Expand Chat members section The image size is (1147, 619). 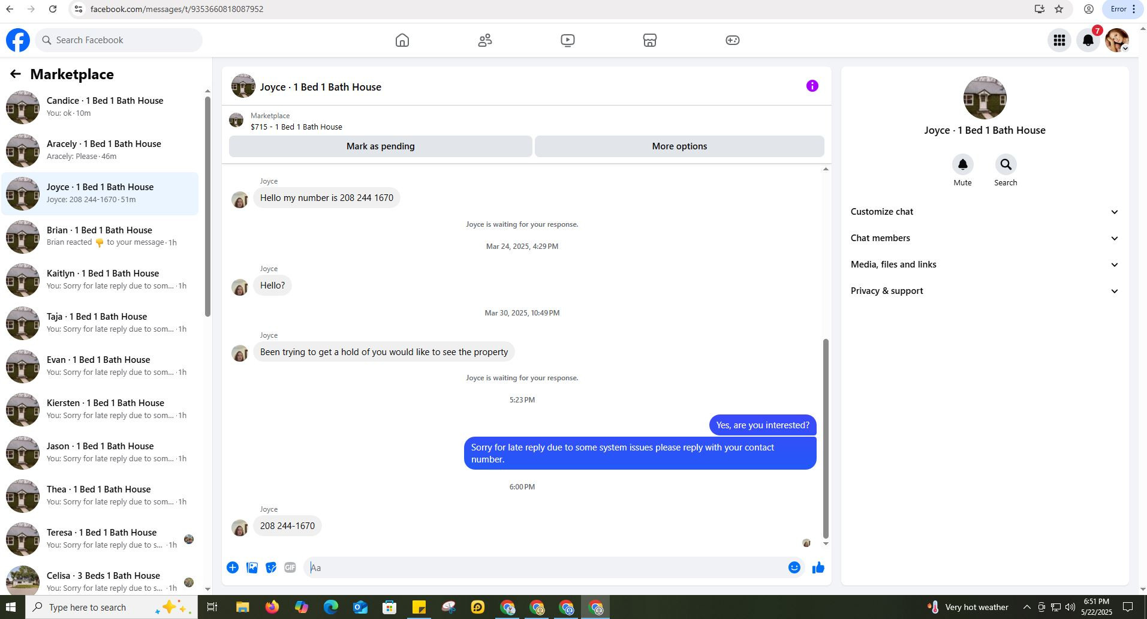pyautogui.click(x=985, y=238)
